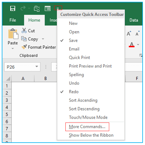Expand the Paste options arrow
This screenshot has height=145, width=145.
coord(13,48)
